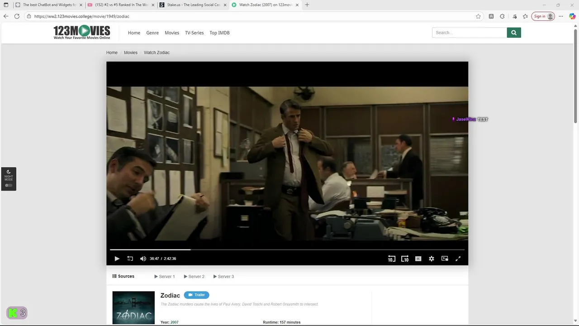Enable picture-in-picture mode in the player

[445, 259]
